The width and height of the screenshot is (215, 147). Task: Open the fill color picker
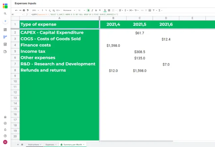(x=105, y=10)
